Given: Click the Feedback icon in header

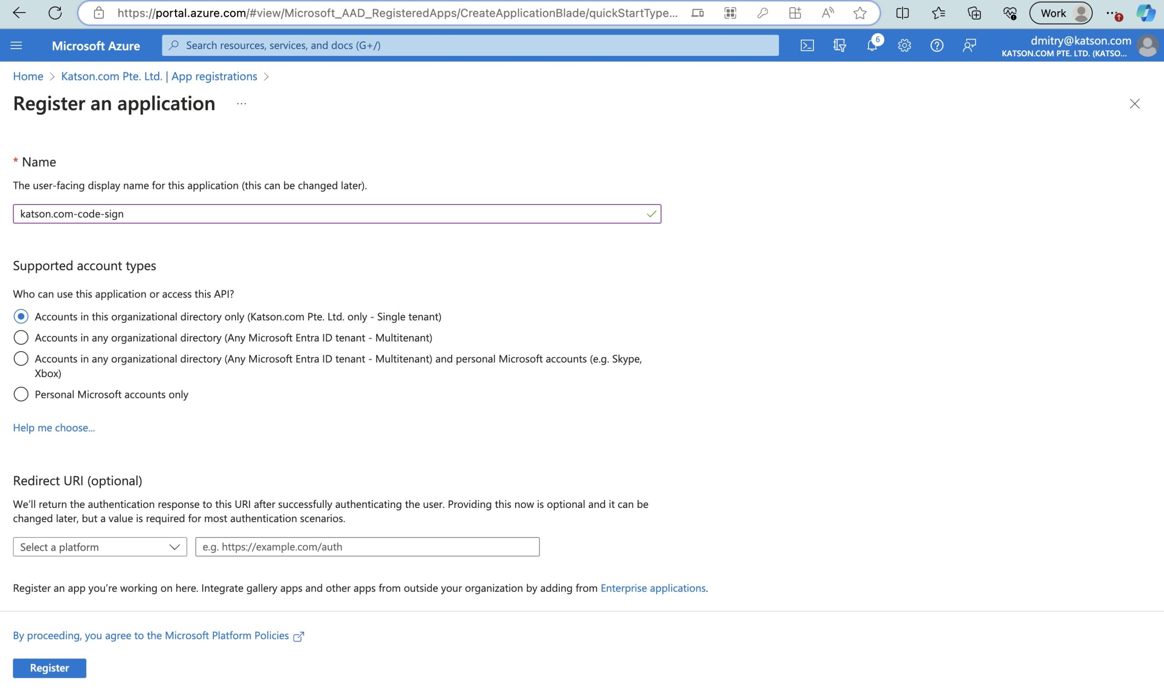Looking at the screenshot, I should [969, 45].
